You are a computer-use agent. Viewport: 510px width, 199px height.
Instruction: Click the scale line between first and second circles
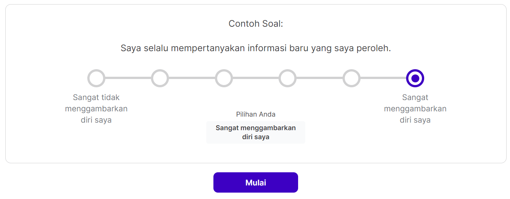click(128, 78)
